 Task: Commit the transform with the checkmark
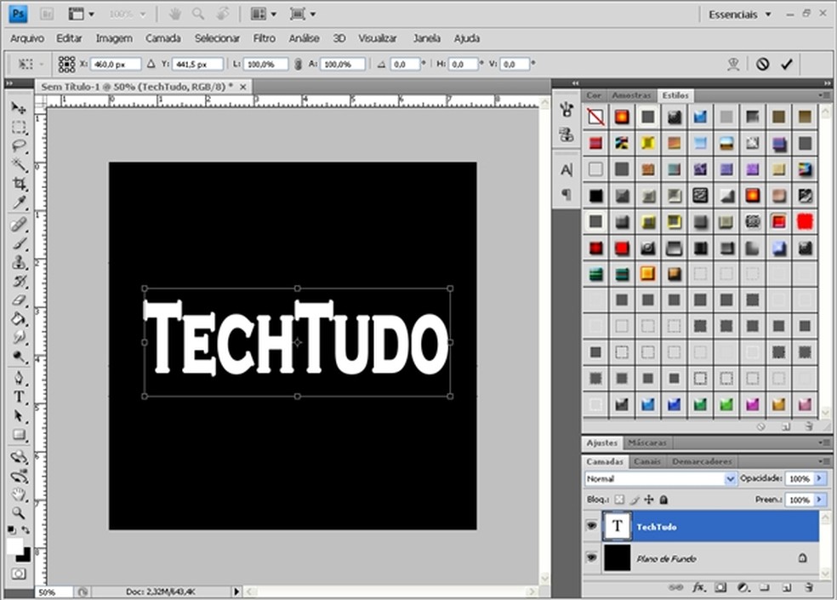coord(786,64)
